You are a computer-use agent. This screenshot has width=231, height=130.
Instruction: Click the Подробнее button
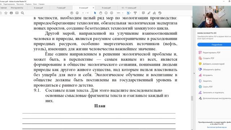tap(214, 45)
